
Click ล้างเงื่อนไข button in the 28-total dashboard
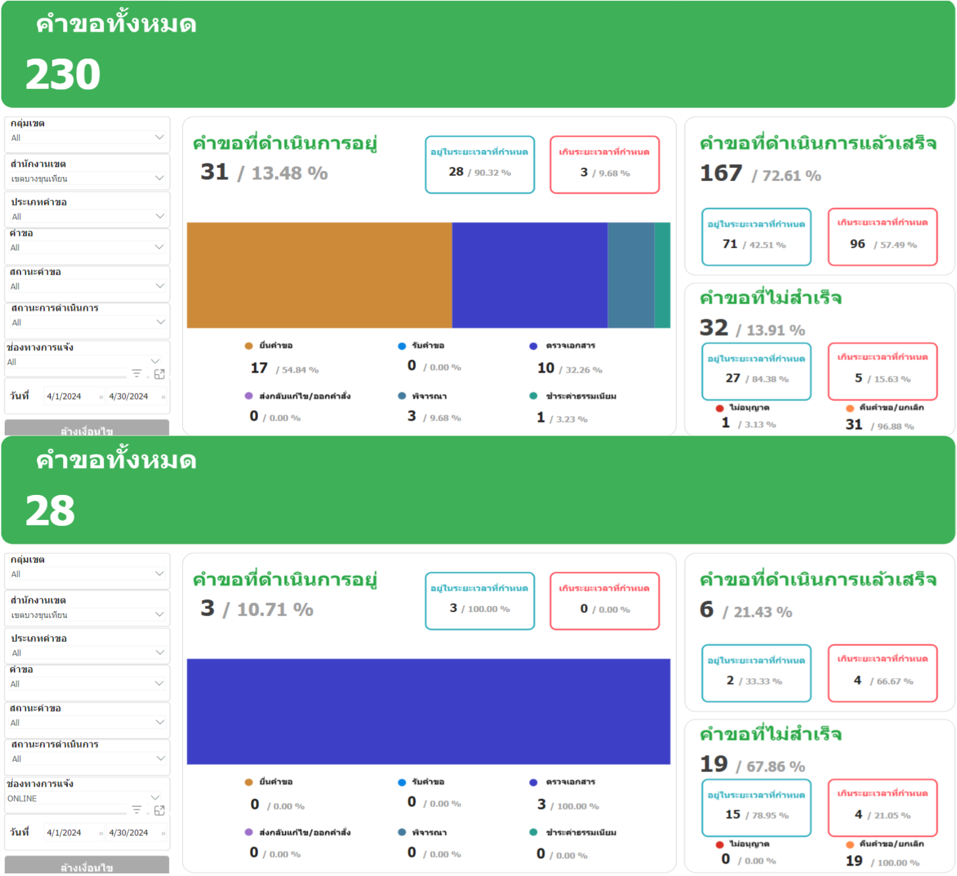[87, 865]
